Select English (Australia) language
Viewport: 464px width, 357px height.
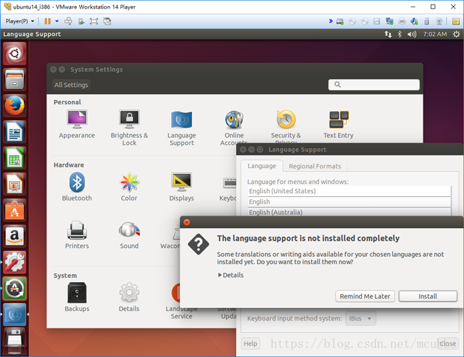[349, 212]
